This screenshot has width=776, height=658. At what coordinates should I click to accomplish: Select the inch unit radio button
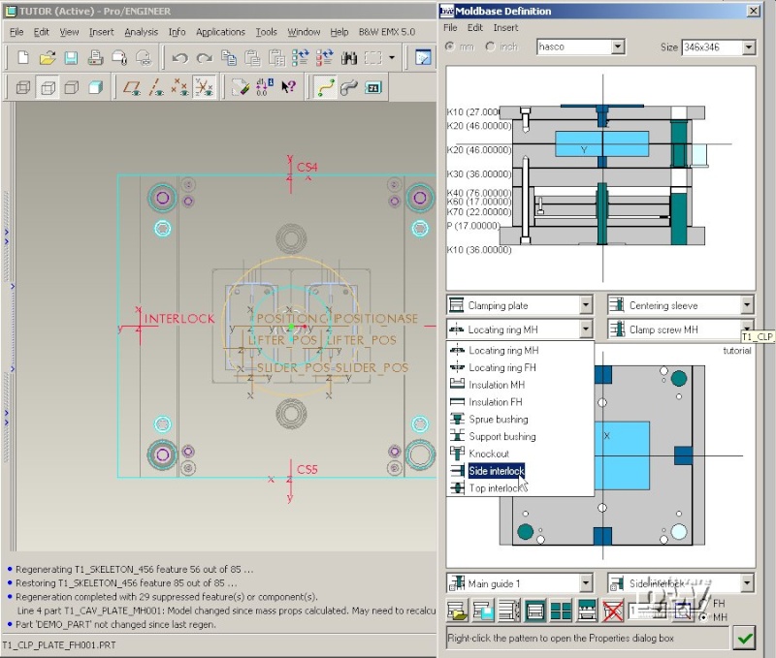point(490,47)
